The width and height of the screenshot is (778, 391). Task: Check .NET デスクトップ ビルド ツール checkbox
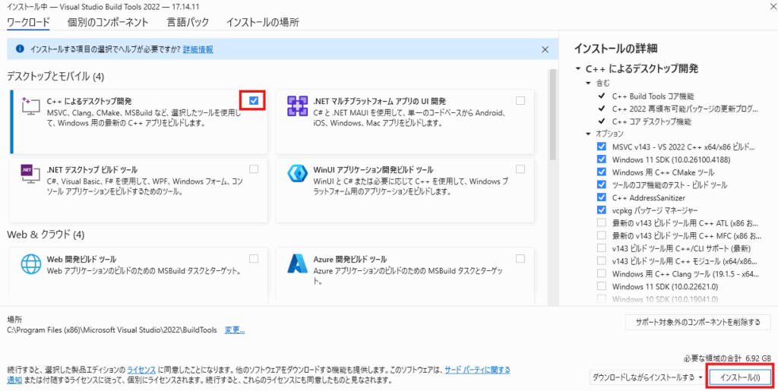point(254,169)
